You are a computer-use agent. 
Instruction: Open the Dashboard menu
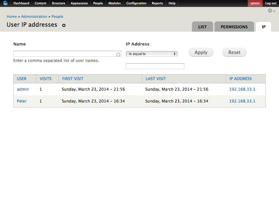tap(21, 3)
